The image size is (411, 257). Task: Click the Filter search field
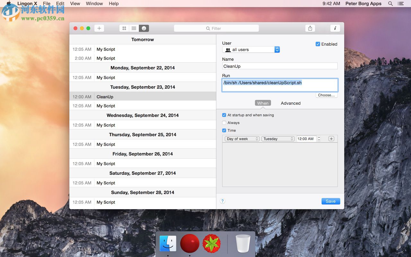pos(216,28)
